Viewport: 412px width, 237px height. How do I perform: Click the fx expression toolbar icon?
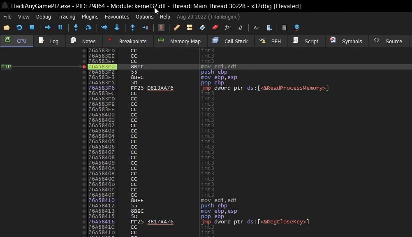227,27
